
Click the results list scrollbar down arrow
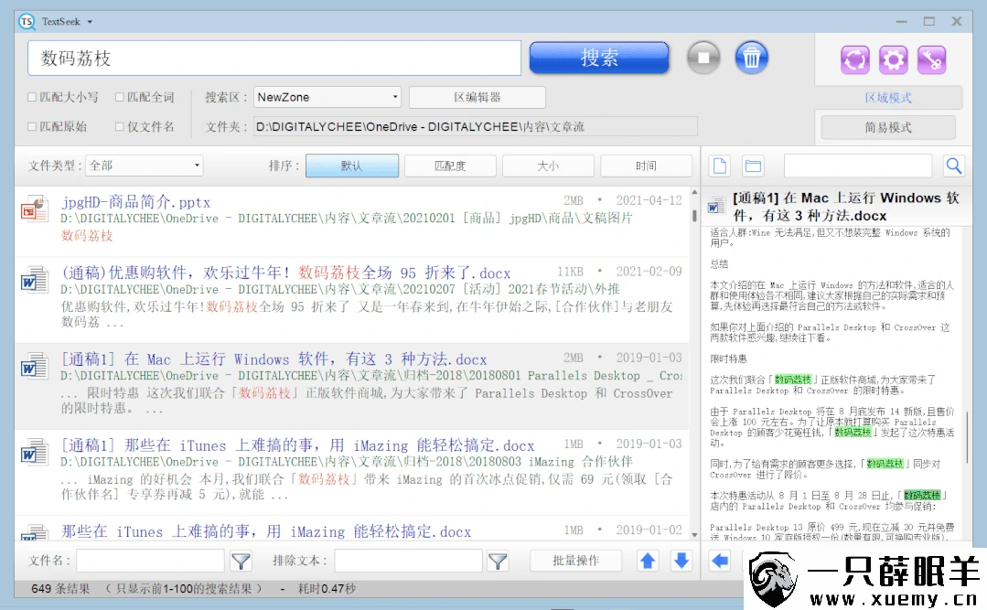694,534
